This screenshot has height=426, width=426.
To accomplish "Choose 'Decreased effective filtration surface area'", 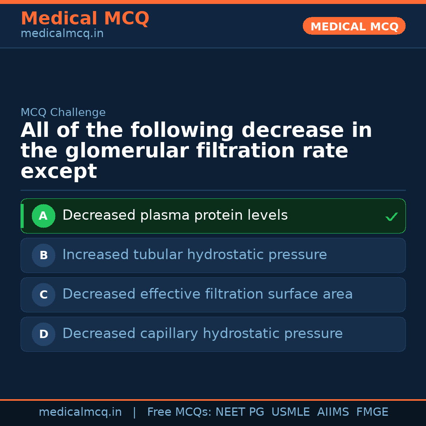I will 207,294.
